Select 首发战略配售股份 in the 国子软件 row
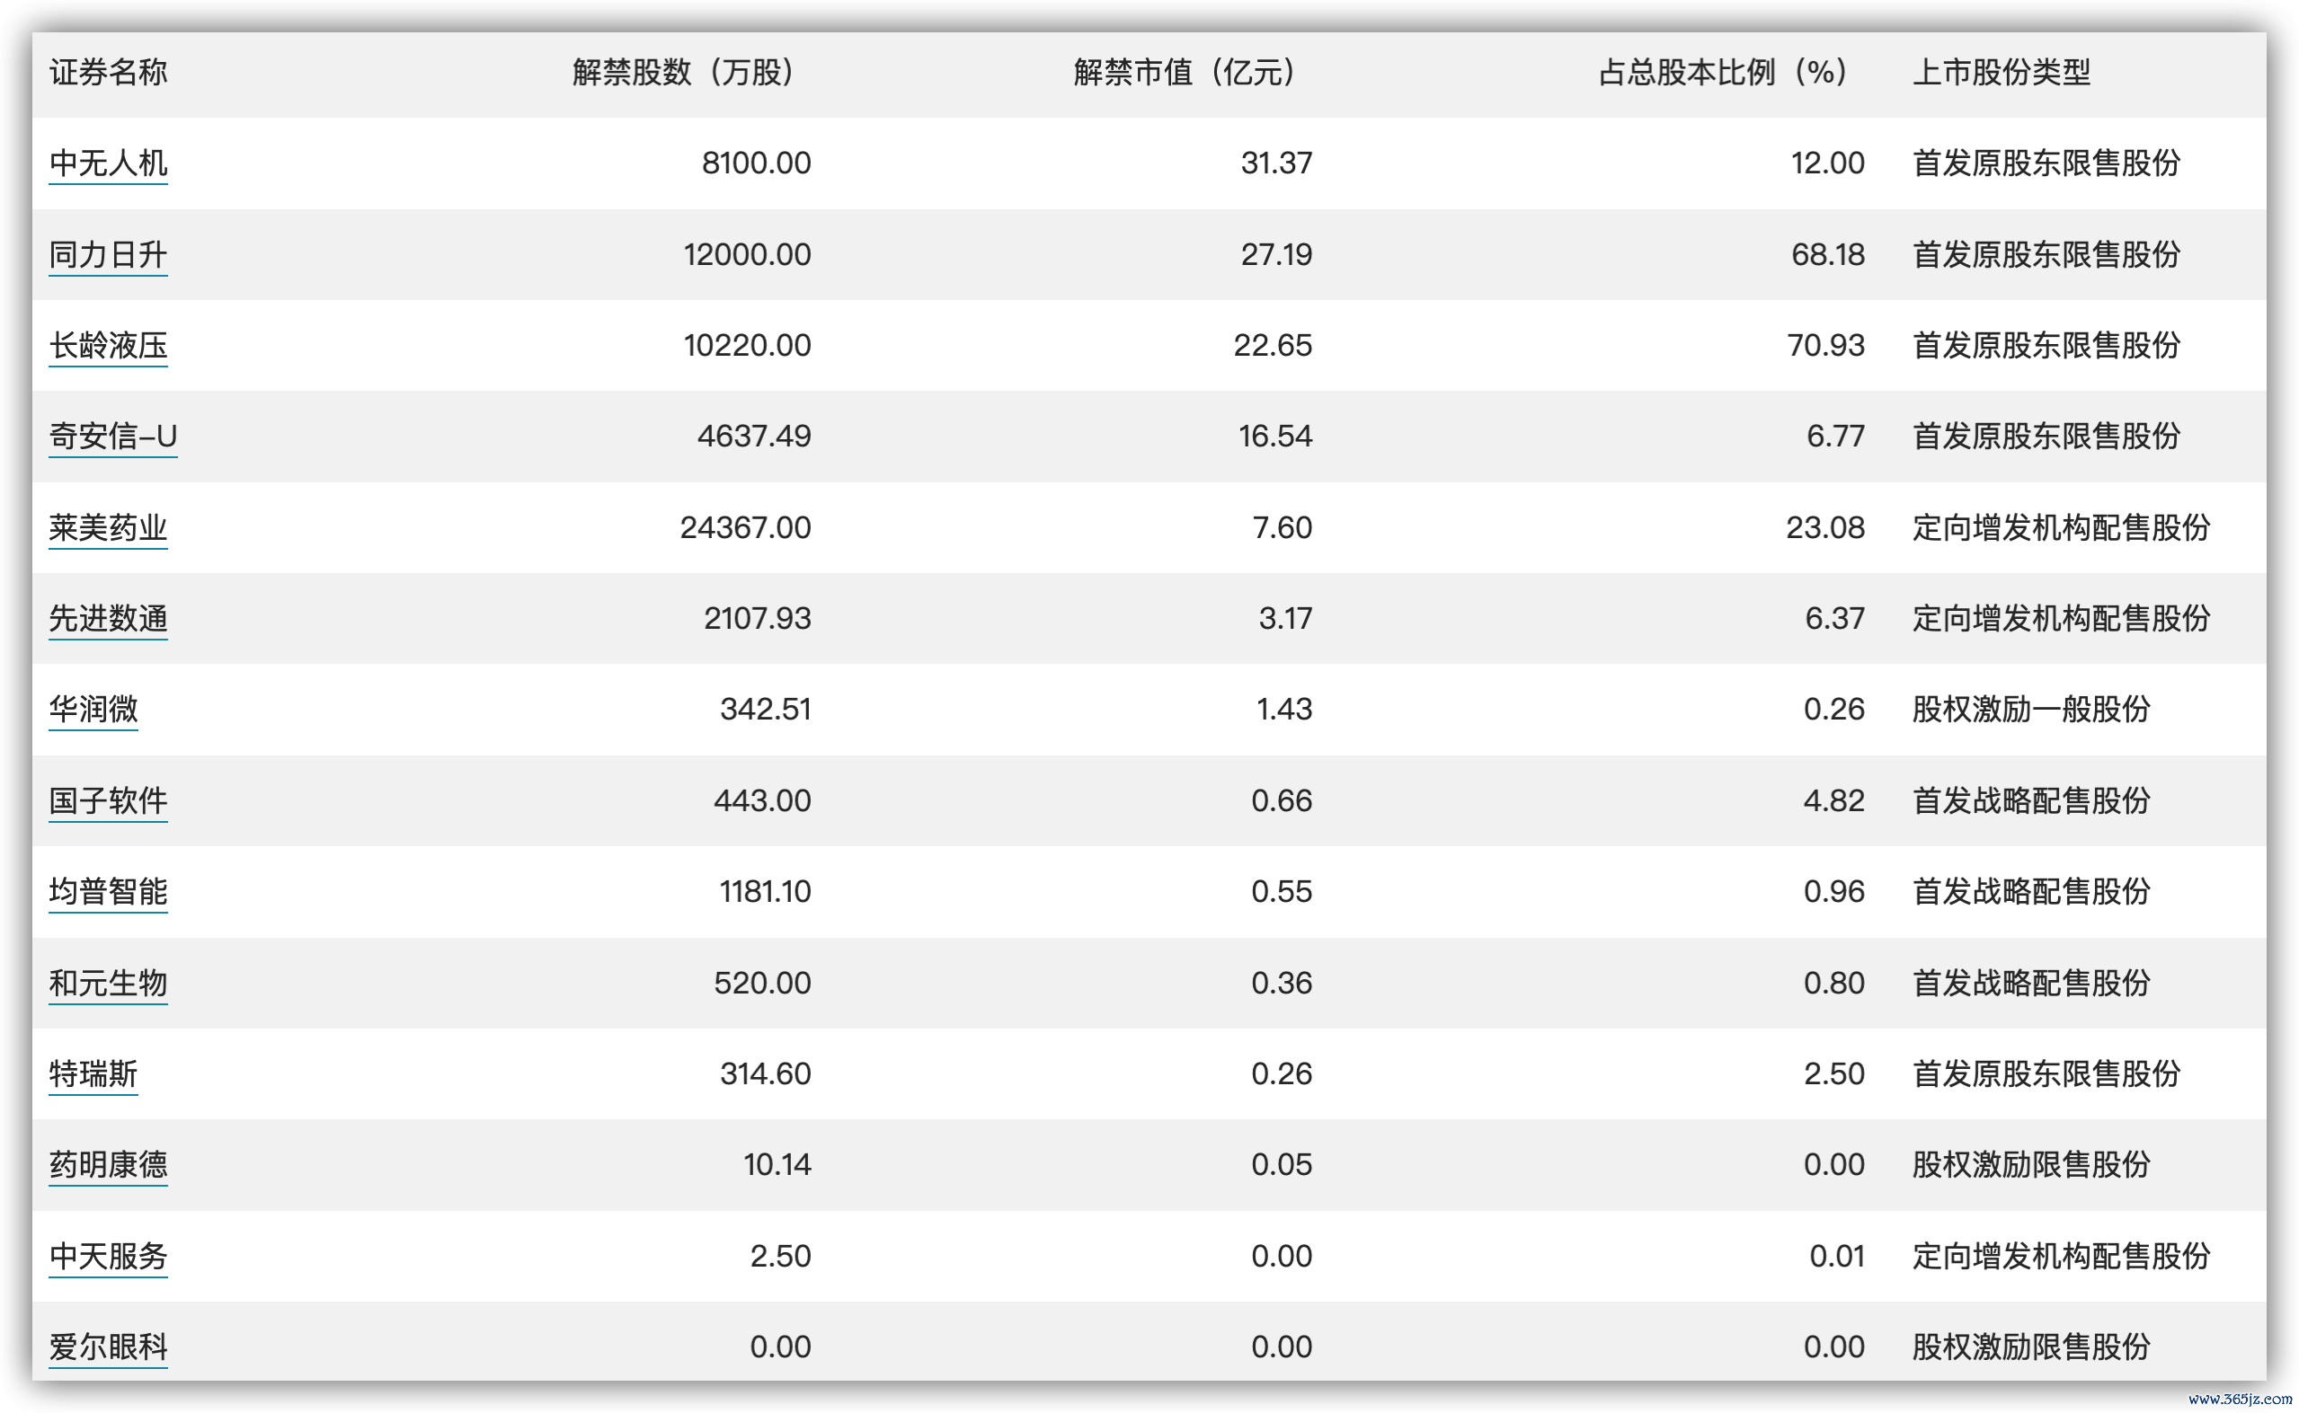This screenshot has height=1413, width=2299. (2030, 801)
